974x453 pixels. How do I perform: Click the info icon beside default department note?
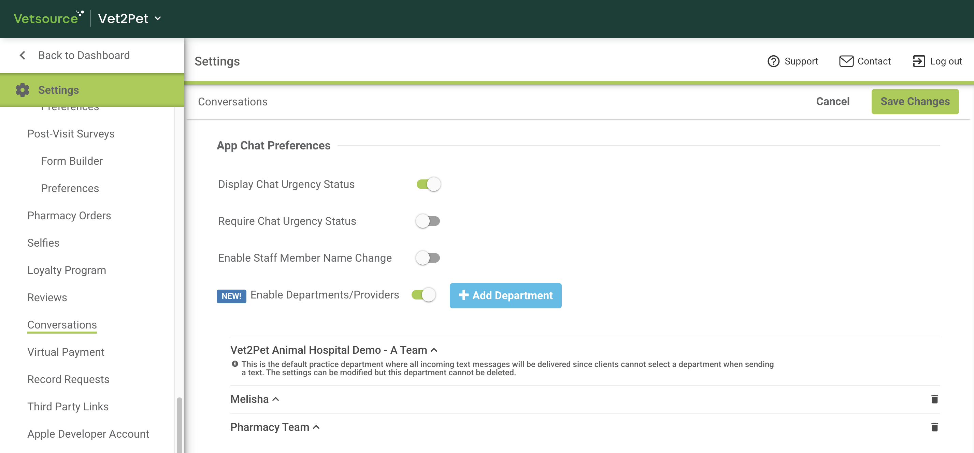[x=235, y=364]
